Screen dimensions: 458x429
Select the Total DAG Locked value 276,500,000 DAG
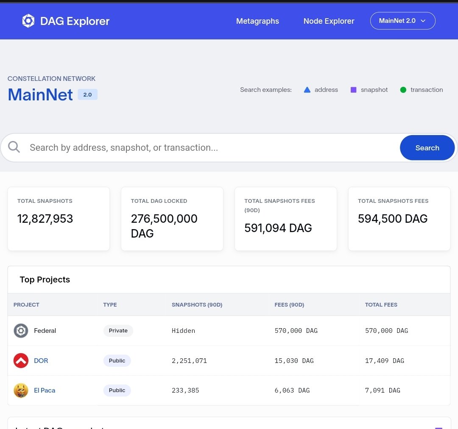(164, 226)
